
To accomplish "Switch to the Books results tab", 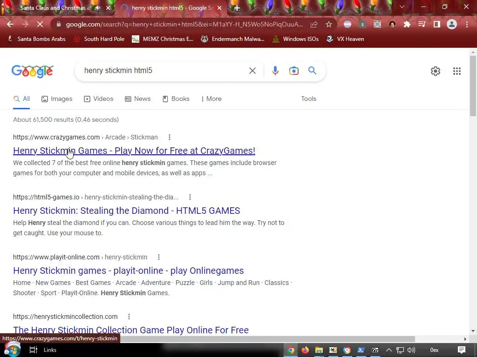I will click(x=176, y=99).
